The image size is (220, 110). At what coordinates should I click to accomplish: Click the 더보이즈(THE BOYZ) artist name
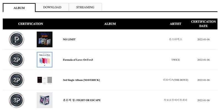[175, 80]
